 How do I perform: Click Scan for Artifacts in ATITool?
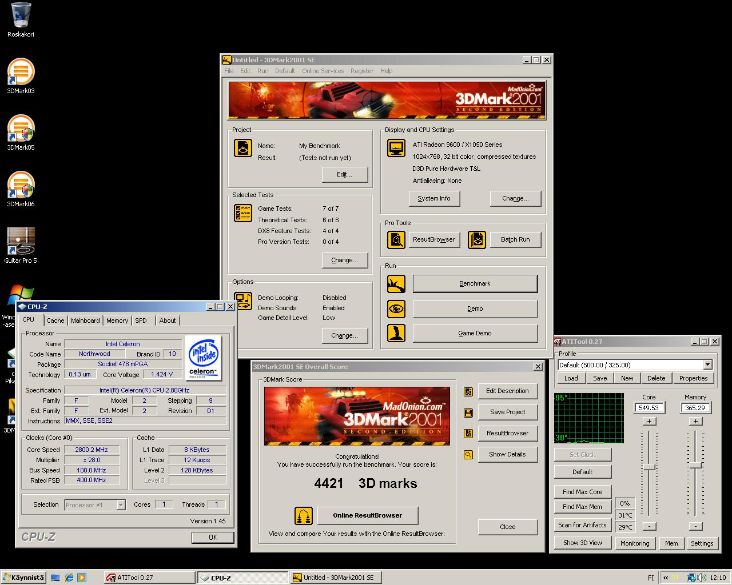(x=583, y=525)
